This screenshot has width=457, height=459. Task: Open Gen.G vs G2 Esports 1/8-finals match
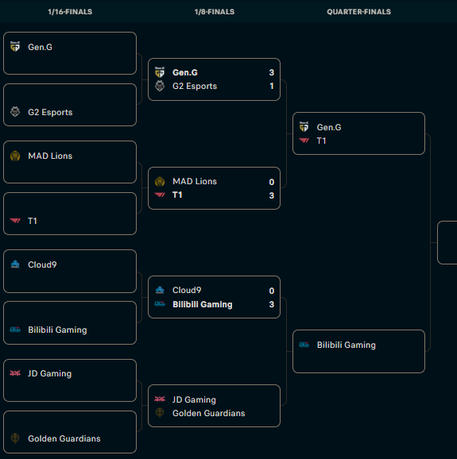pos(214,79)
